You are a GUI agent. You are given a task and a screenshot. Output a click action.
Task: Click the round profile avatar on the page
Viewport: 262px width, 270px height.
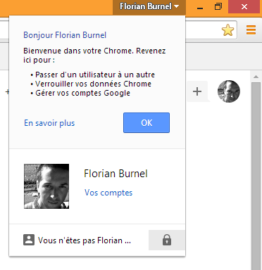coord(229,91)
